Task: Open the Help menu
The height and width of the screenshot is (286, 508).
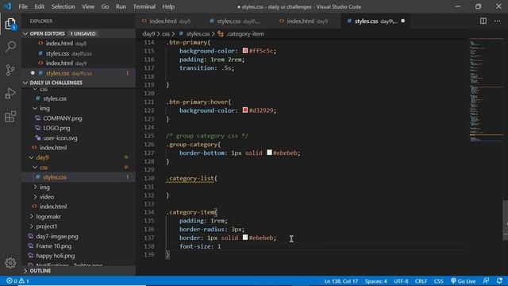Action: (x=168, y=6)
